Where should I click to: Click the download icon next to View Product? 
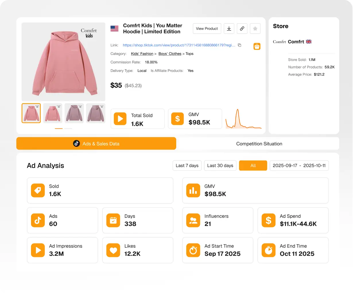click(229, 28)
